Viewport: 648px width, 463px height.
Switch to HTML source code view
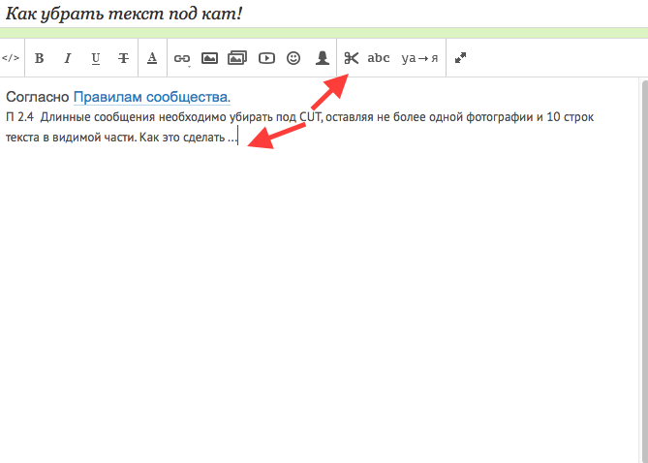click(x=10, y=58)
